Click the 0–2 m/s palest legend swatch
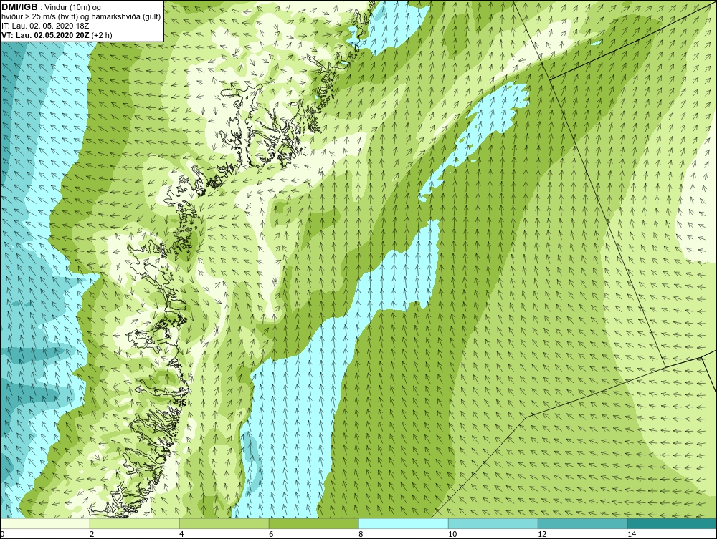Viewport: 717px width, 539px height. pos(44,523)
